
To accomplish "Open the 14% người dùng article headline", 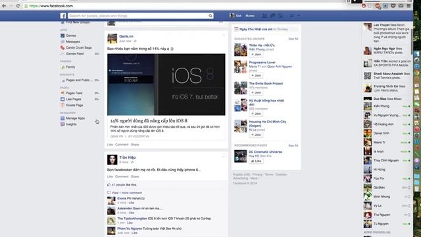I will (149, 121).
